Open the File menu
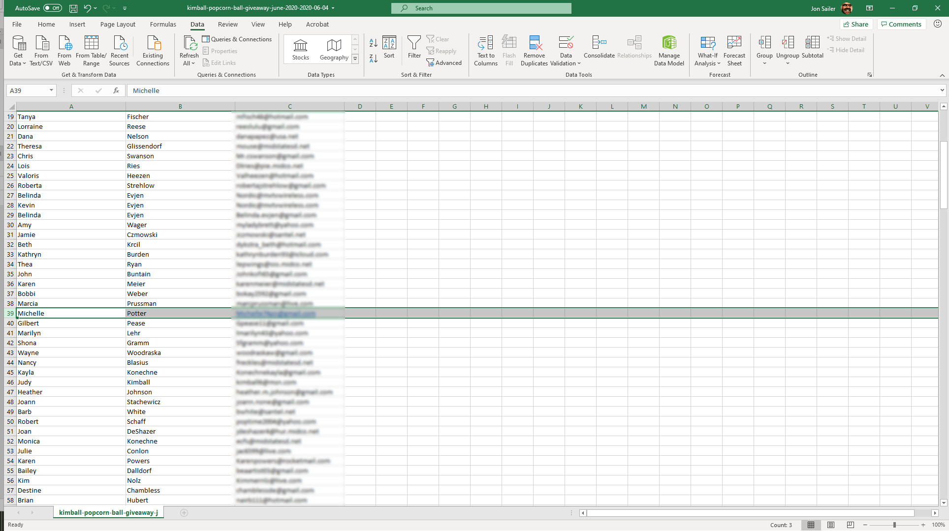 click(x=17, y=24)
